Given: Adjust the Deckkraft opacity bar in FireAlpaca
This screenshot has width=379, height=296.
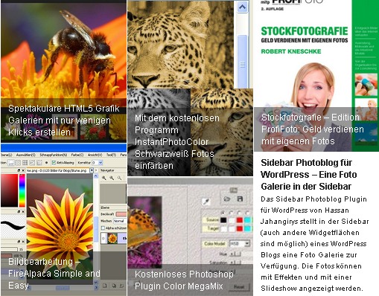Looking at the screenshot, I should coord(121,214).
